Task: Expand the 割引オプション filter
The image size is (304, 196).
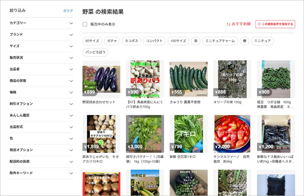Action: pyautogui.click(x=41, y=104)
